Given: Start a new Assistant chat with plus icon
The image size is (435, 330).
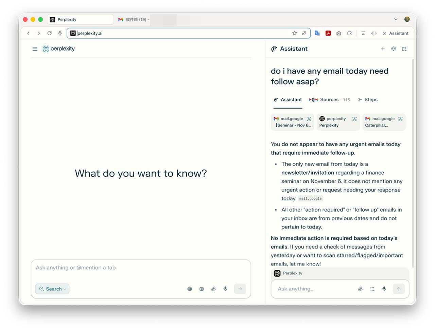Looking at the screenshot, I should [383, 49].
